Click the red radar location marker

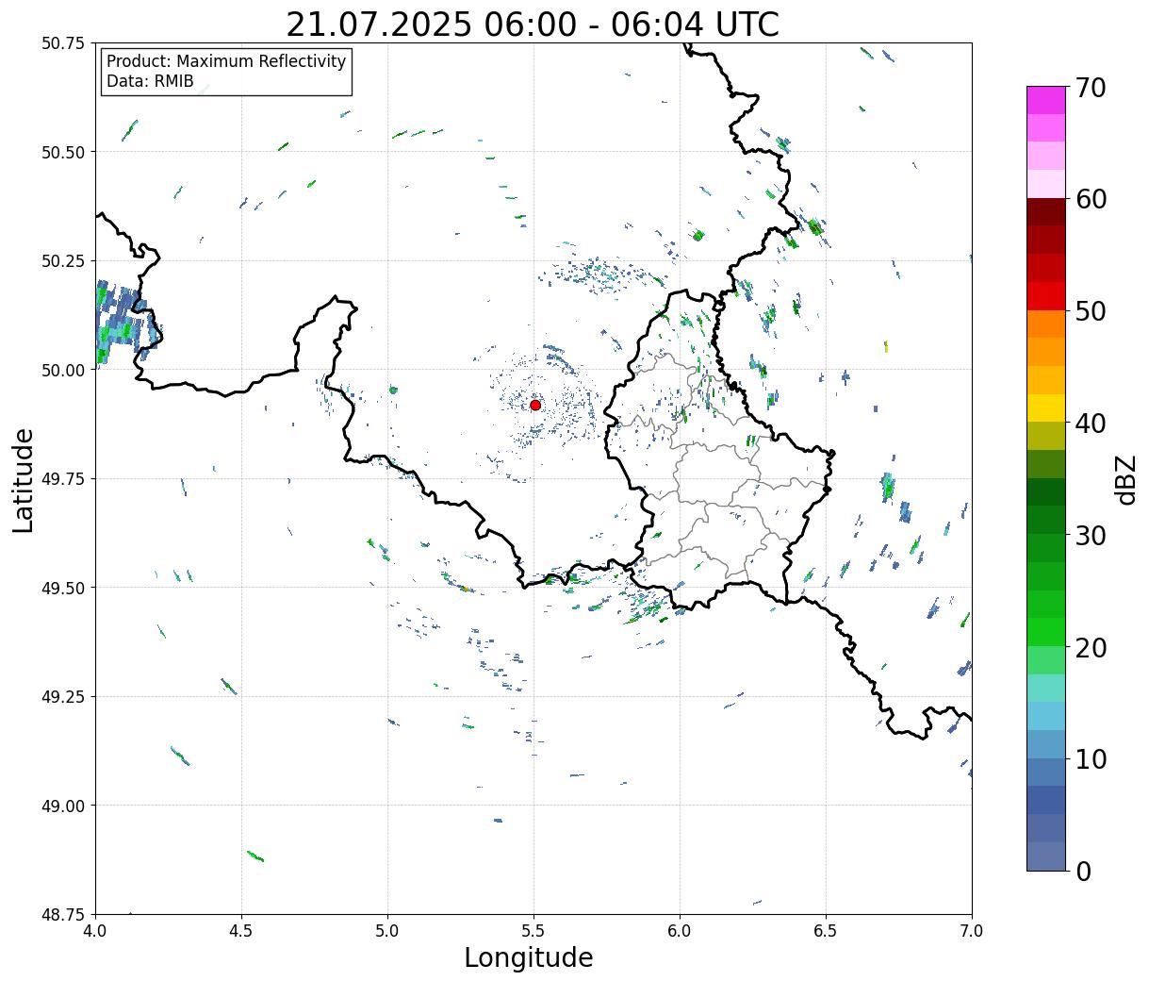(x=535, y=405)
